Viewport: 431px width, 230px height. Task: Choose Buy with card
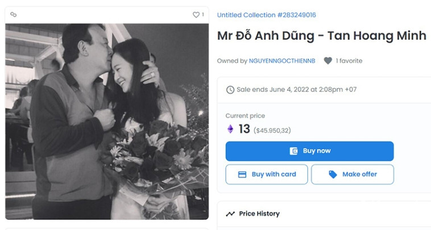coord(267,174)
